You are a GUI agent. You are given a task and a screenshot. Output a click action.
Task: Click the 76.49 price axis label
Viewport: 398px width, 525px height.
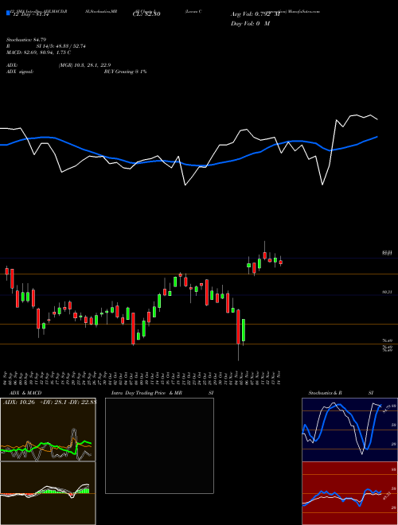[387, 340]
